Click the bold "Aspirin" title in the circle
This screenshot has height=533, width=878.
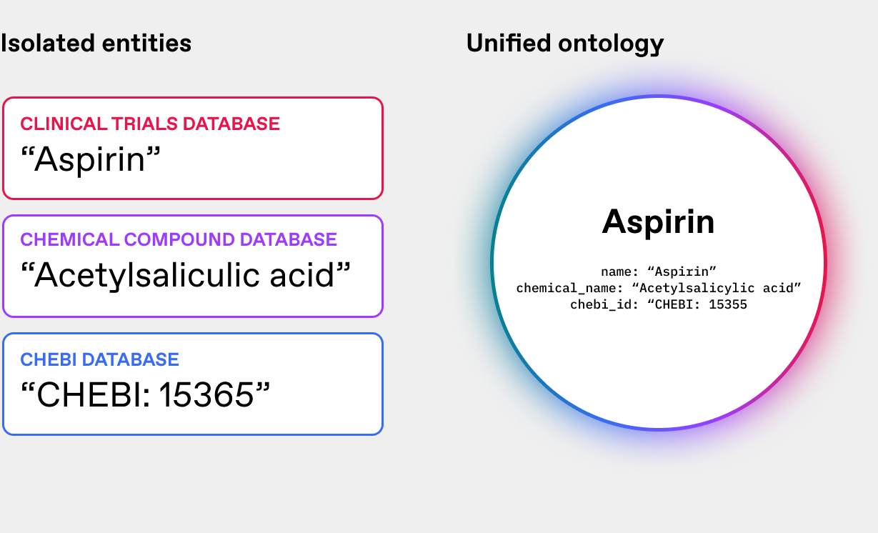click(x=658, y=221)
